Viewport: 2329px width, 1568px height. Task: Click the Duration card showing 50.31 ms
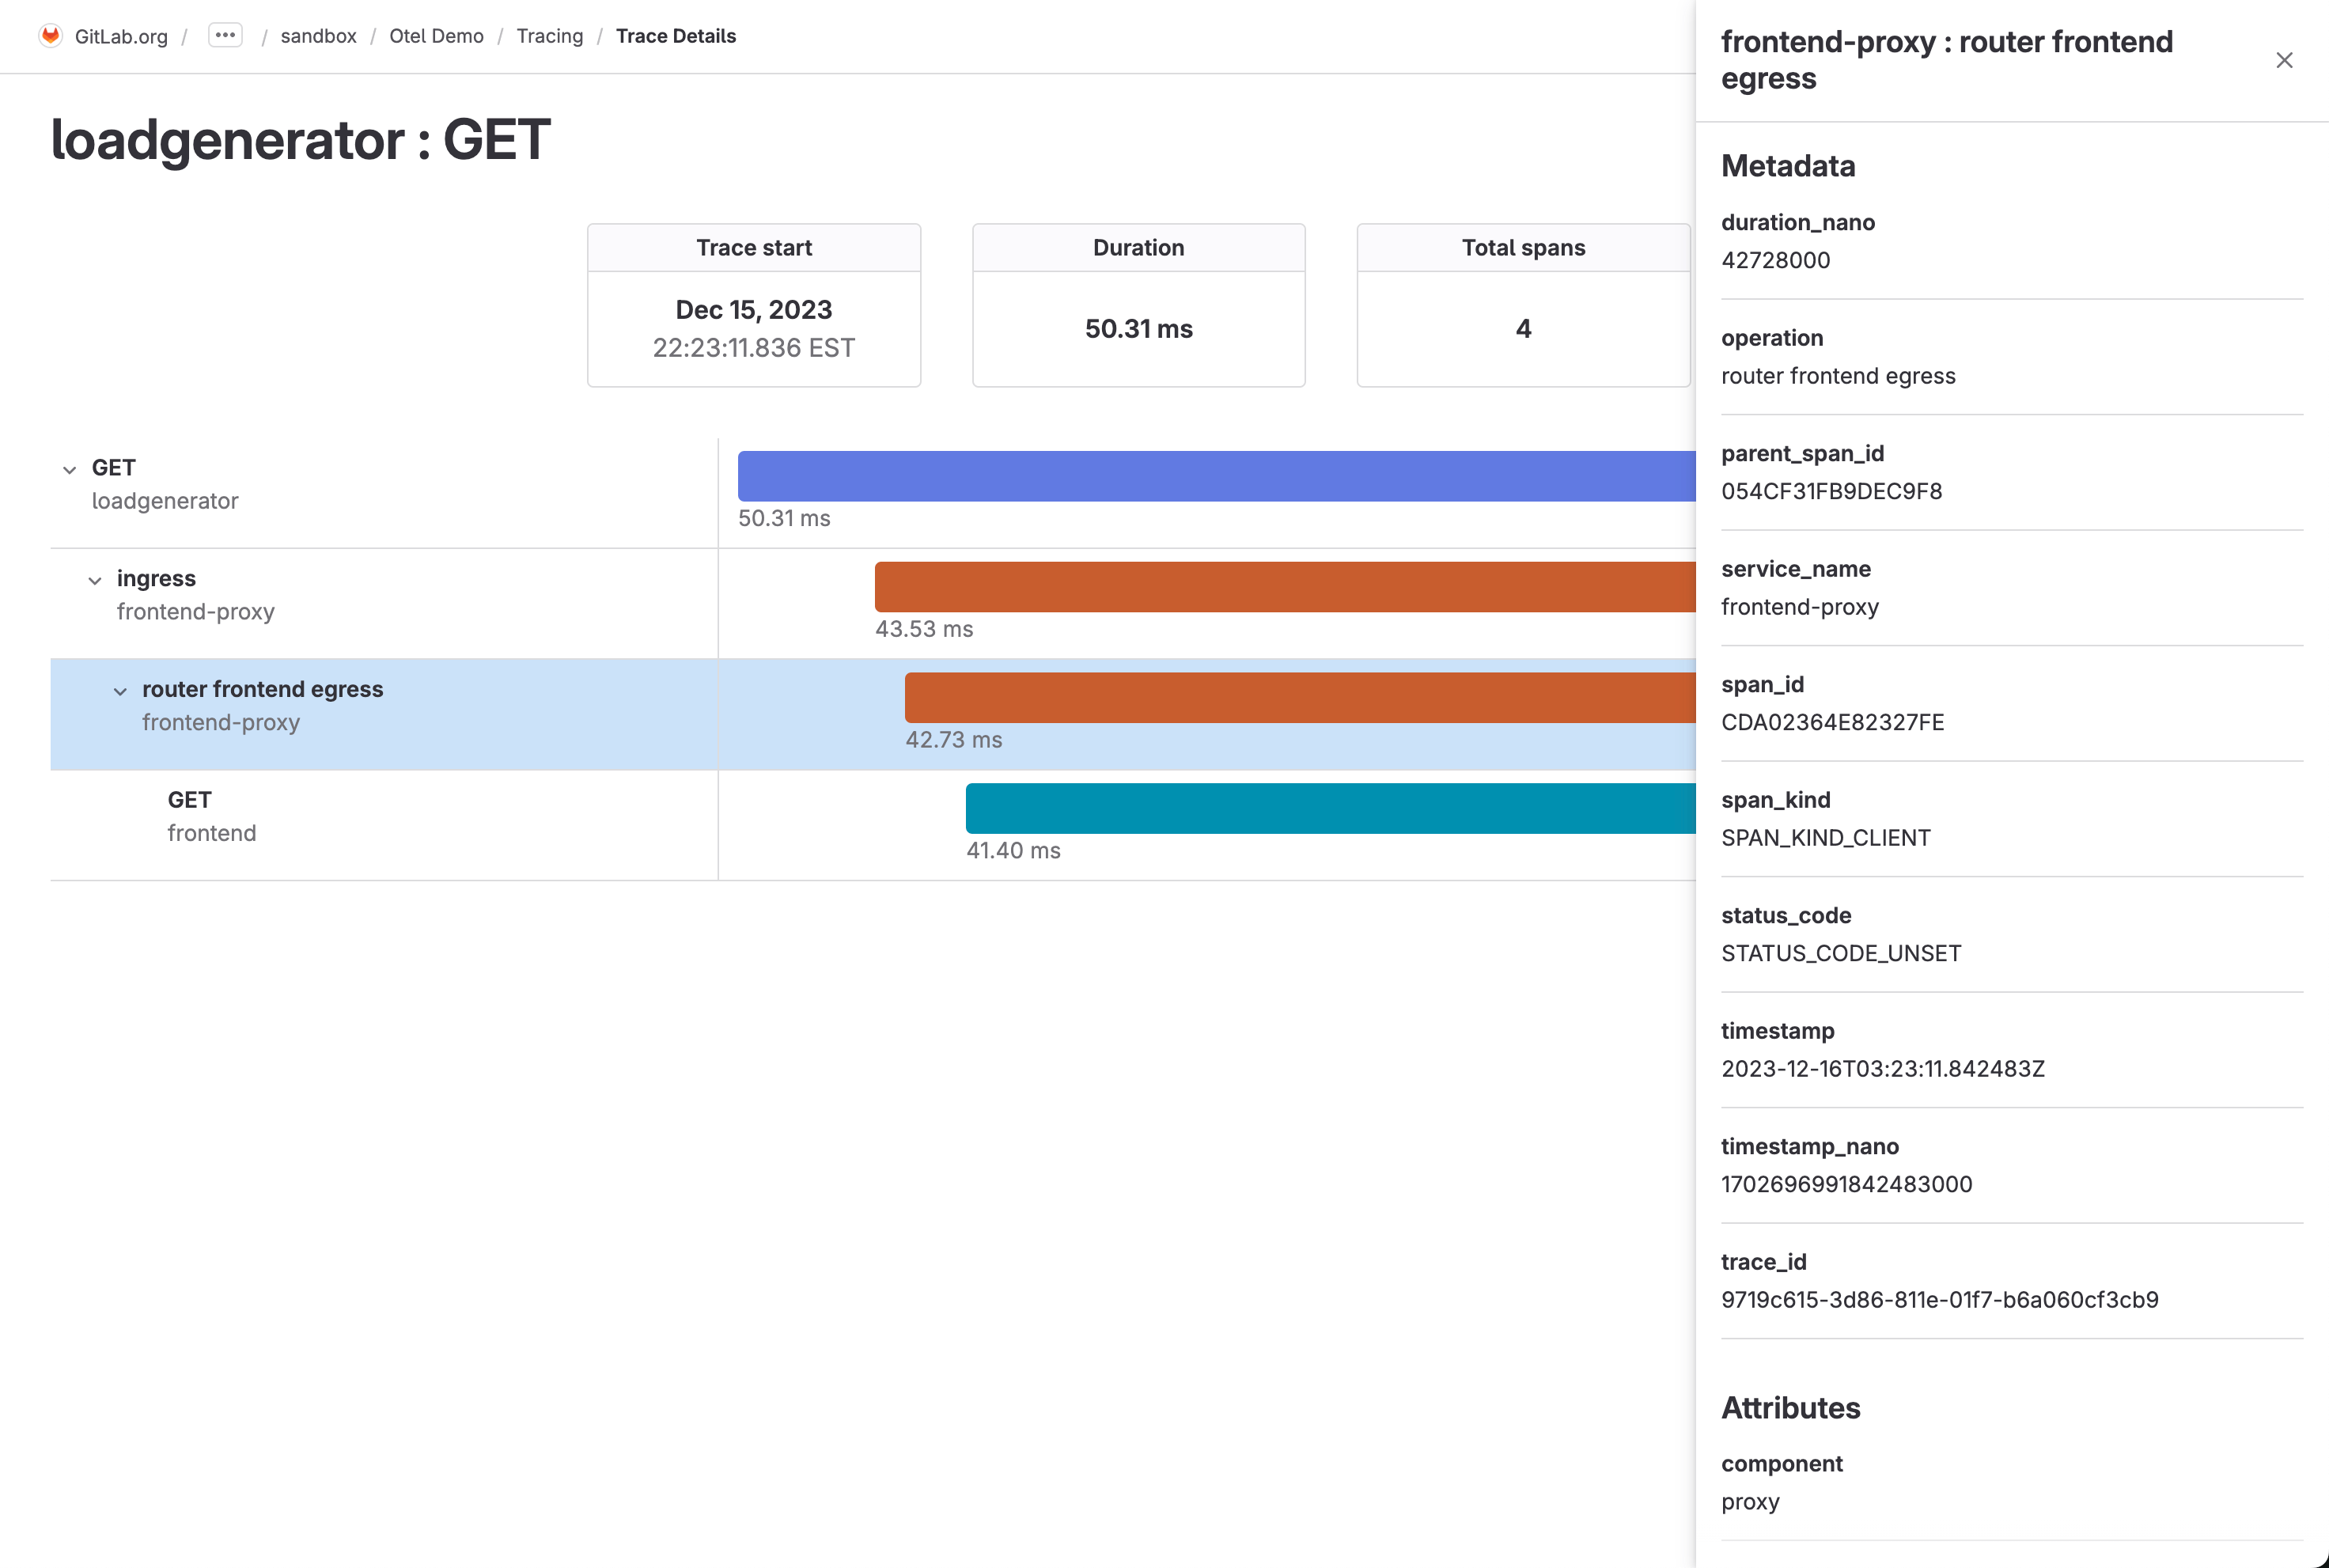tap(1138, 305)
